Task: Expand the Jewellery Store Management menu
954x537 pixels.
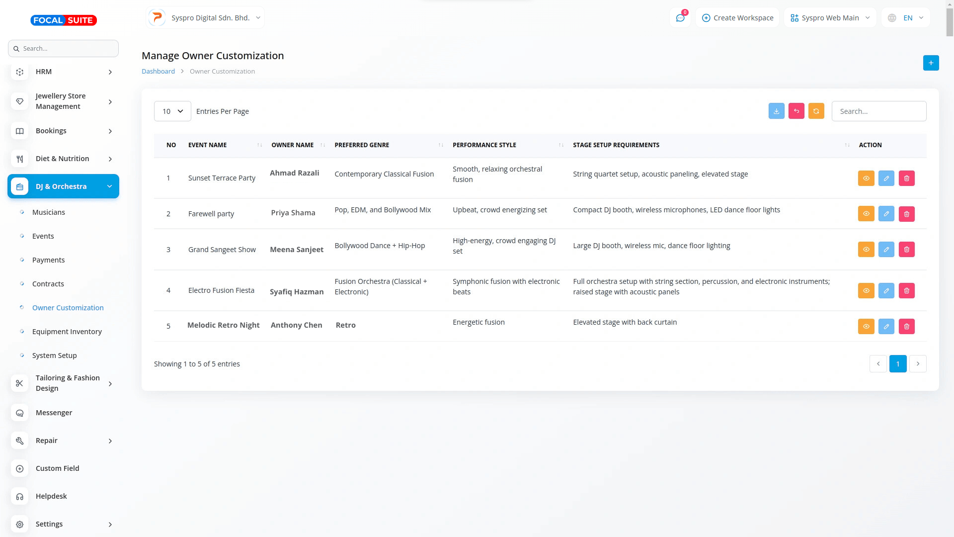Action: (x=63, y=101)
